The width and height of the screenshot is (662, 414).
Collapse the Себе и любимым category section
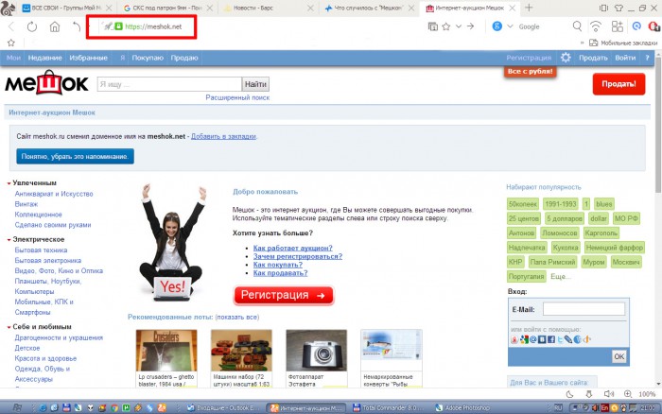click(9, 327)
